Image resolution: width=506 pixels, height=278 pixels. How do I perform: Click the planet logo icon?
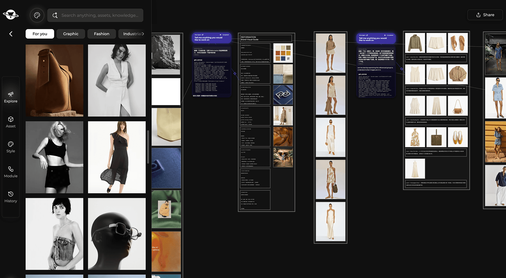(11, 15)
